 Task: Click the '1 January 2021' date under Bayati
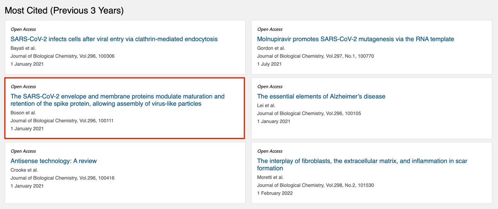pos(27,64)
